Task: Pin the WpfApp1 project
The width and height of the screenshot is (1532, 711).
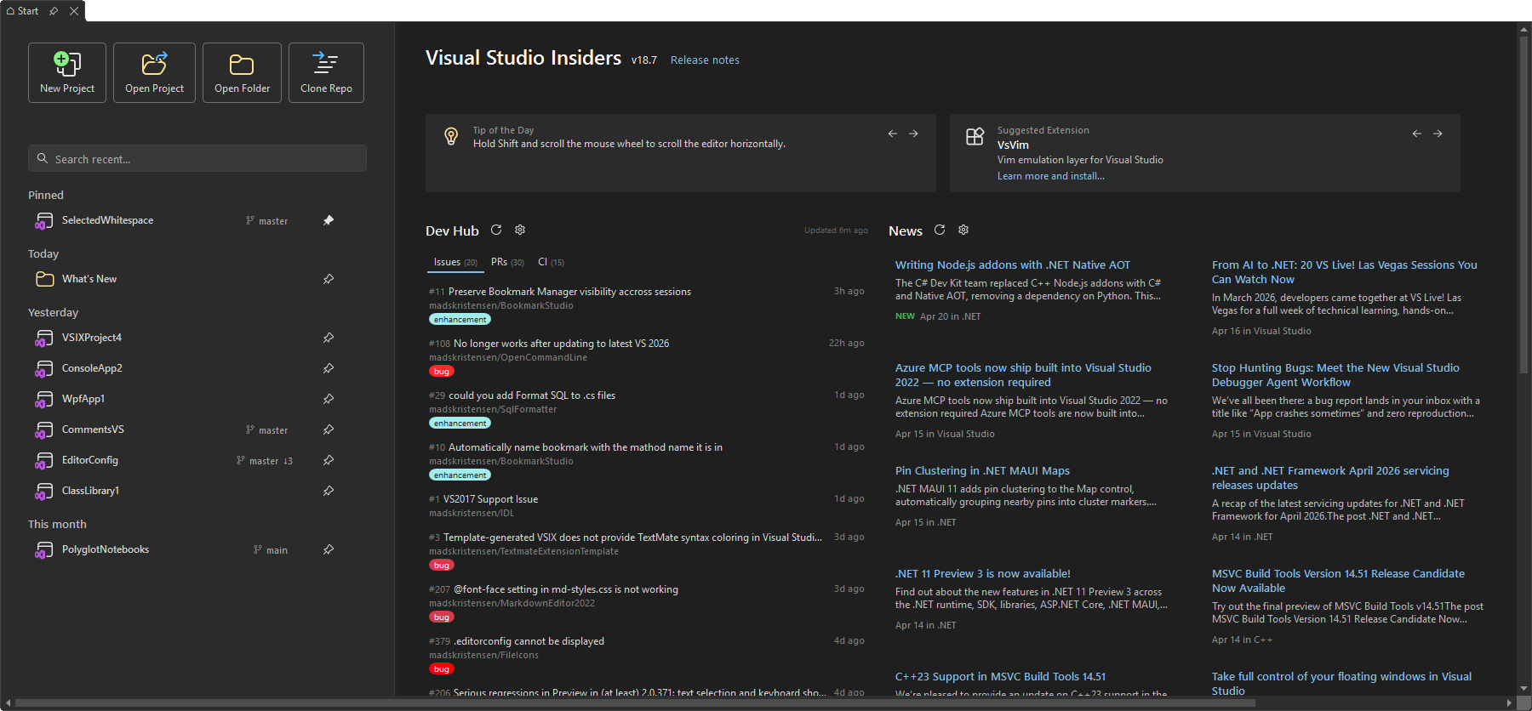Action: [x=329, y=399]
